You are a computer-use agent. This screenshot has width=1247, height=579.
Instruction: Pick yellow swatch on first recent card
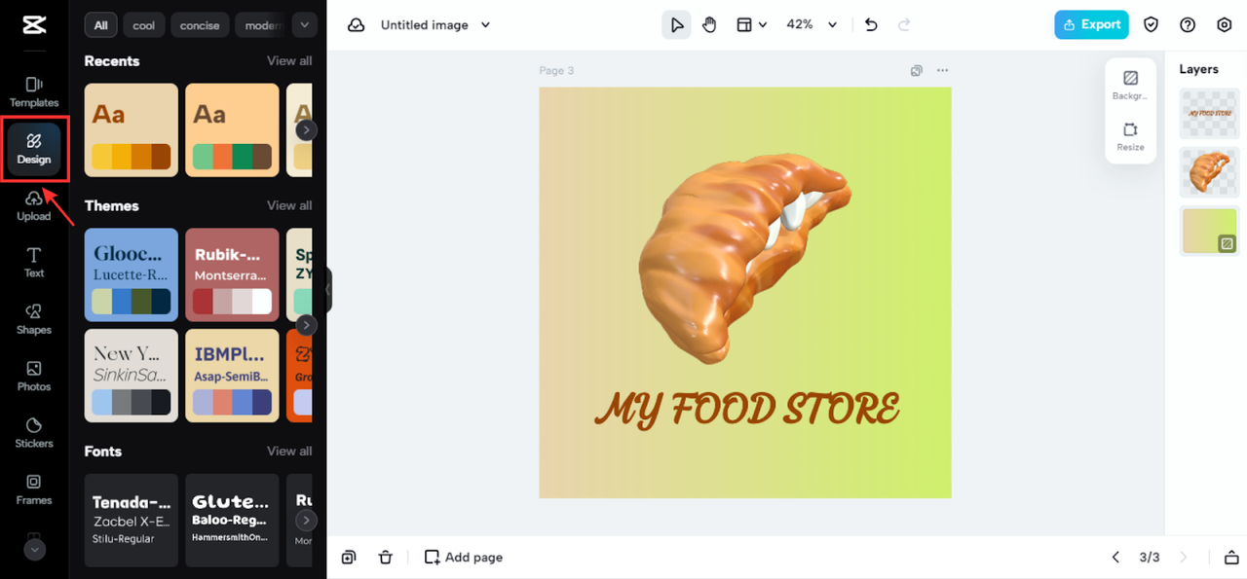pos(102,157)
